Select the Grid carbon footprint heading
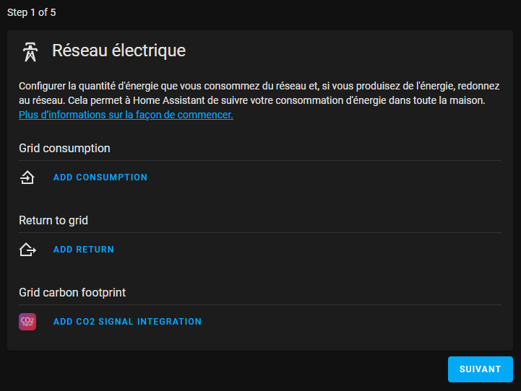 (x=72, y=292)
